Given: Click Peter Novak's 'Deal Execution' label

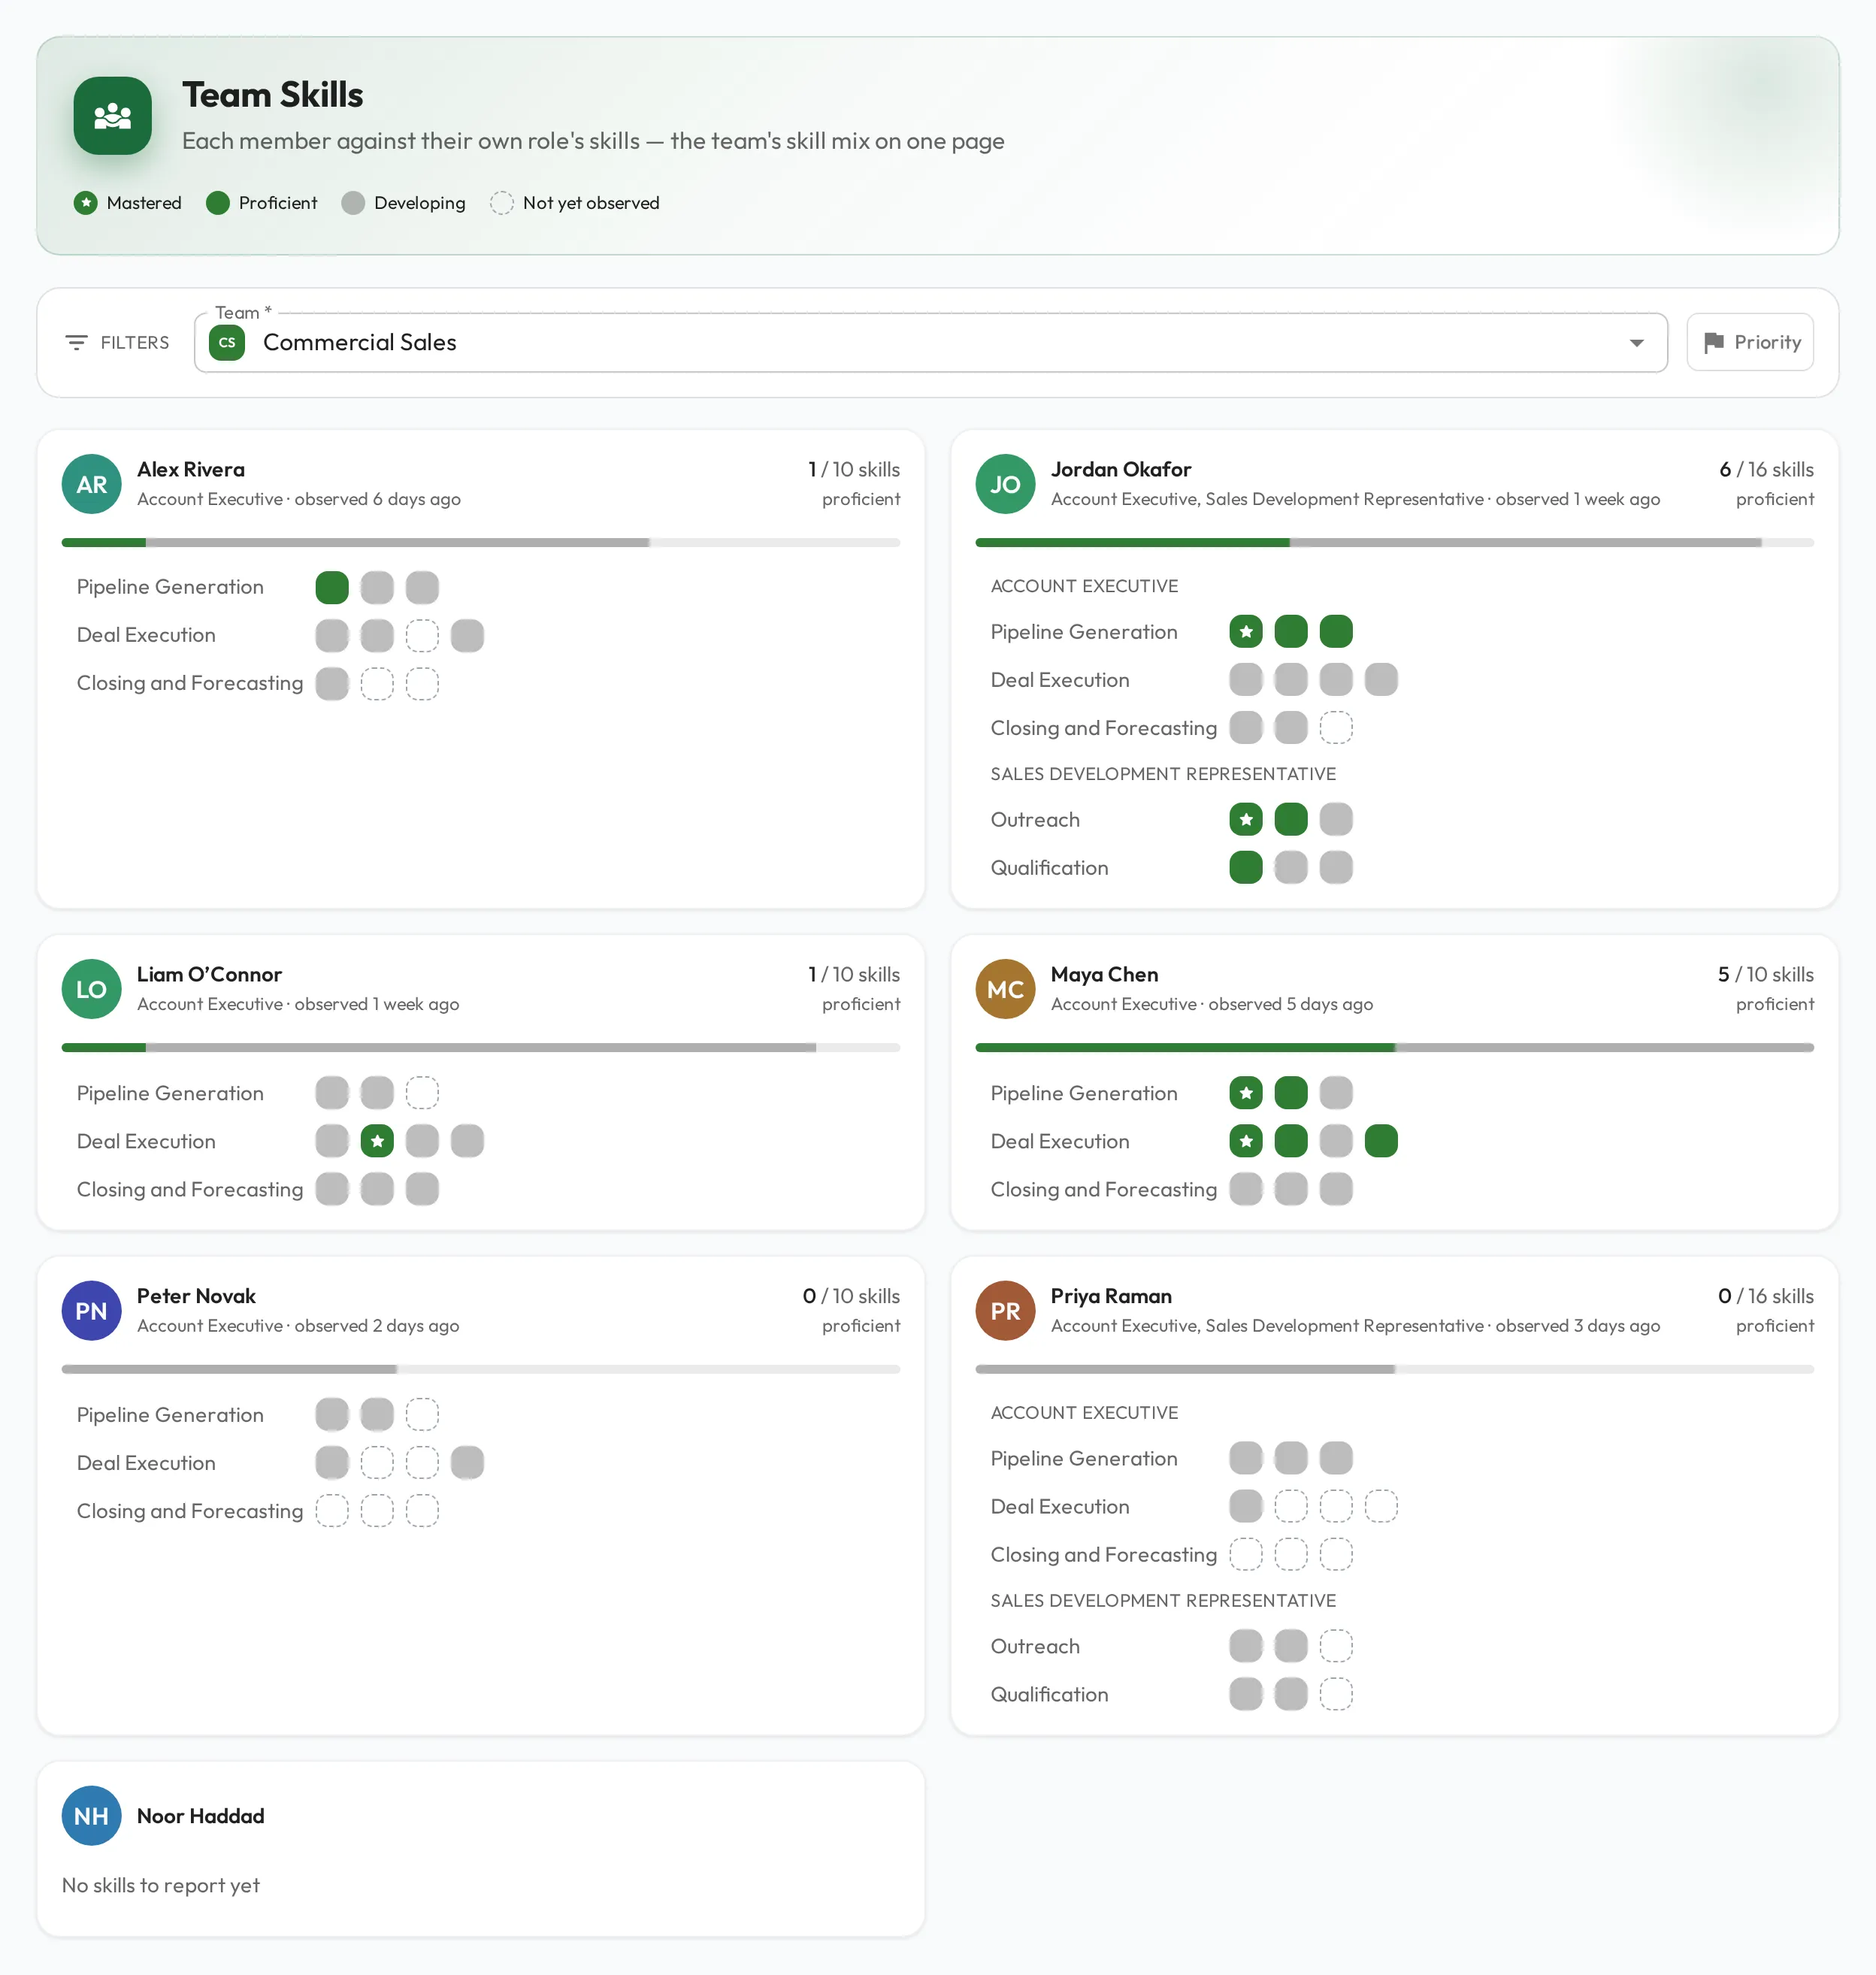Looking at the screenshot, I should click(146, 1463).
